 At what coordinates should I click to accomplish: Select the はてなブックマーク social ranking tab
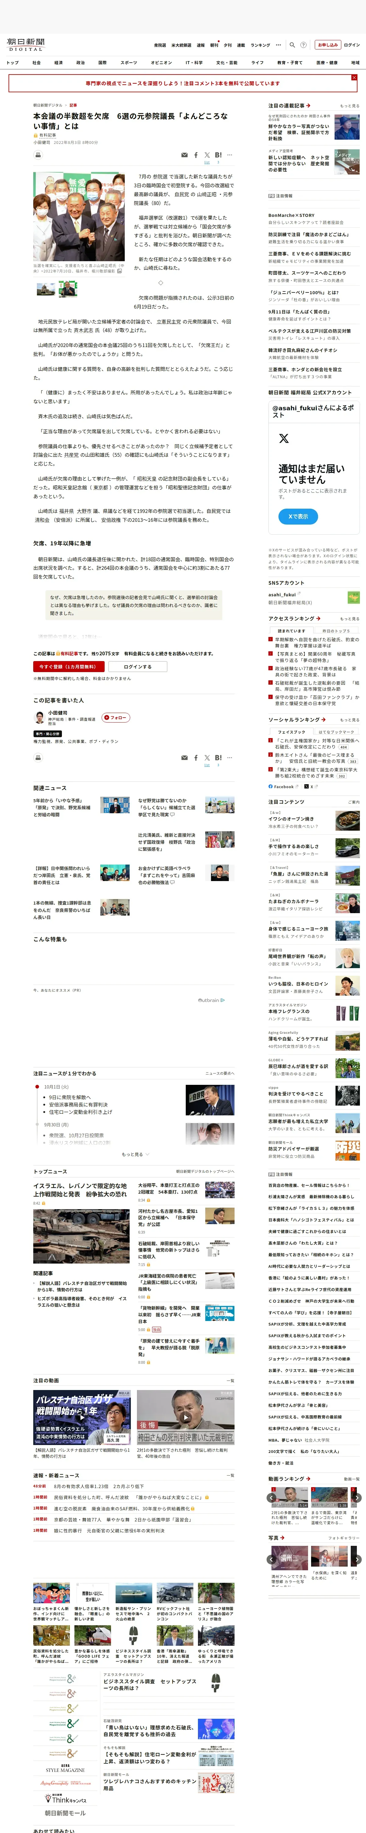(335, 731)
